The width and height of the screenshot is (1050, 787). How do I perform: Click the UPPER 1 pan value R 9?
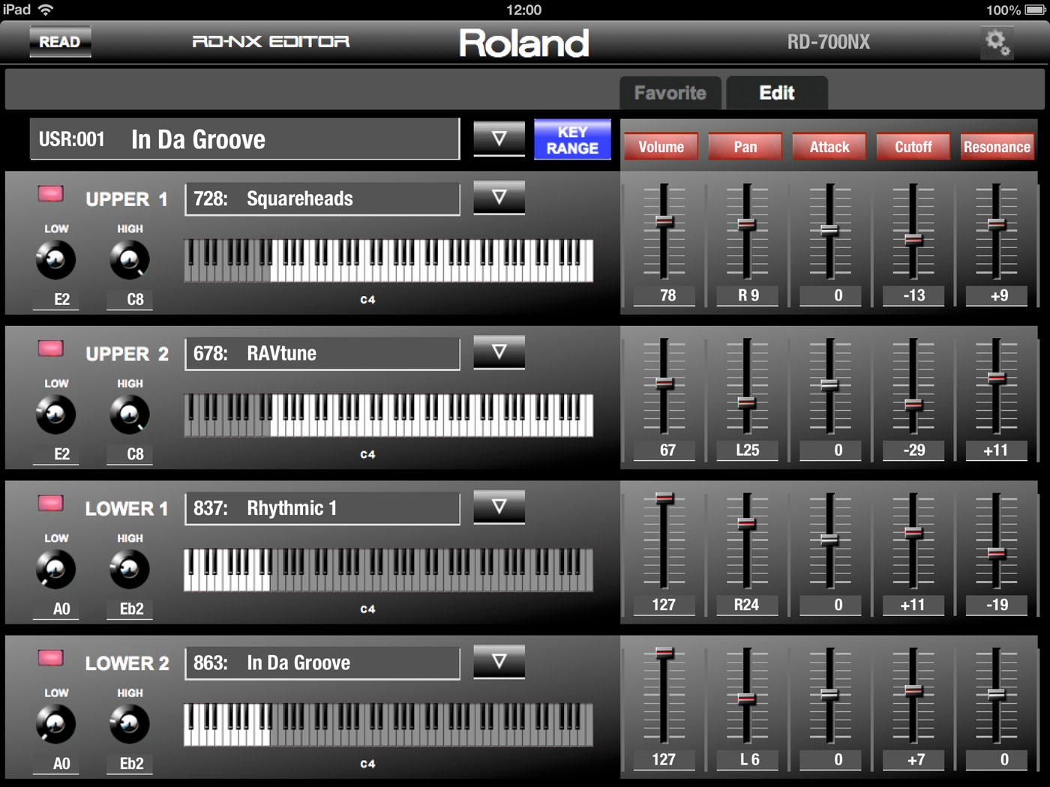(x=748, y=296)
